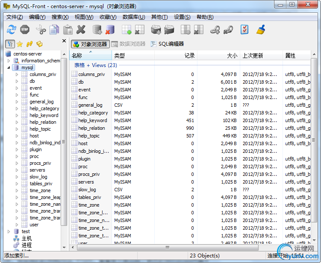Open the 帮助(R) menu

coord(205,17)
